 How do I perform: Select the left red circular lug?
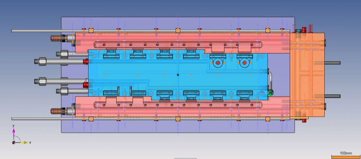(218, 63)
